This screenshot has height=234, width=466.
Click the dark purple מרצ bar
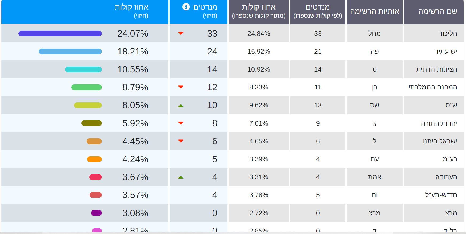96,213
